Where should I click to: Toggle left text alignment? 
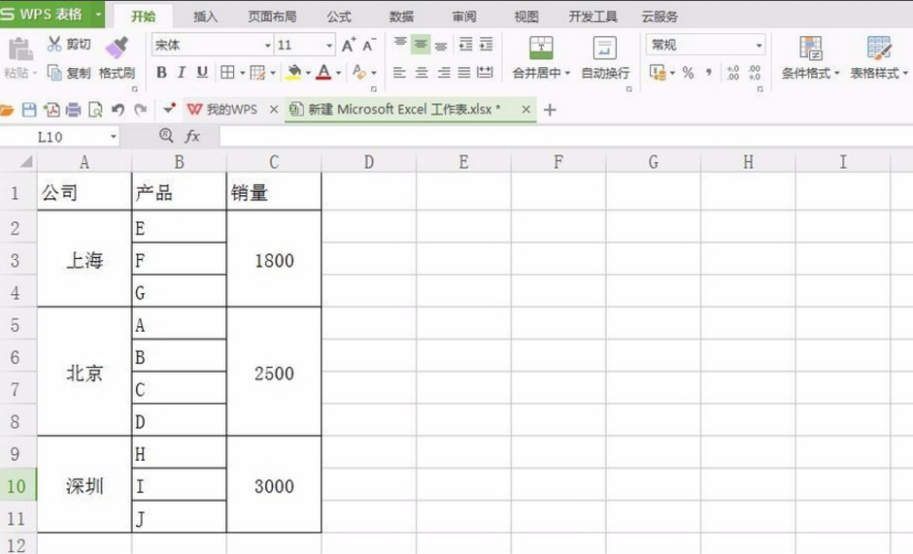tap(399, 73)
